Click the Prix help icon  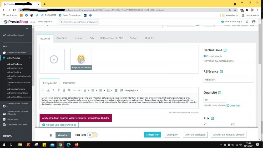pos(212,118)
